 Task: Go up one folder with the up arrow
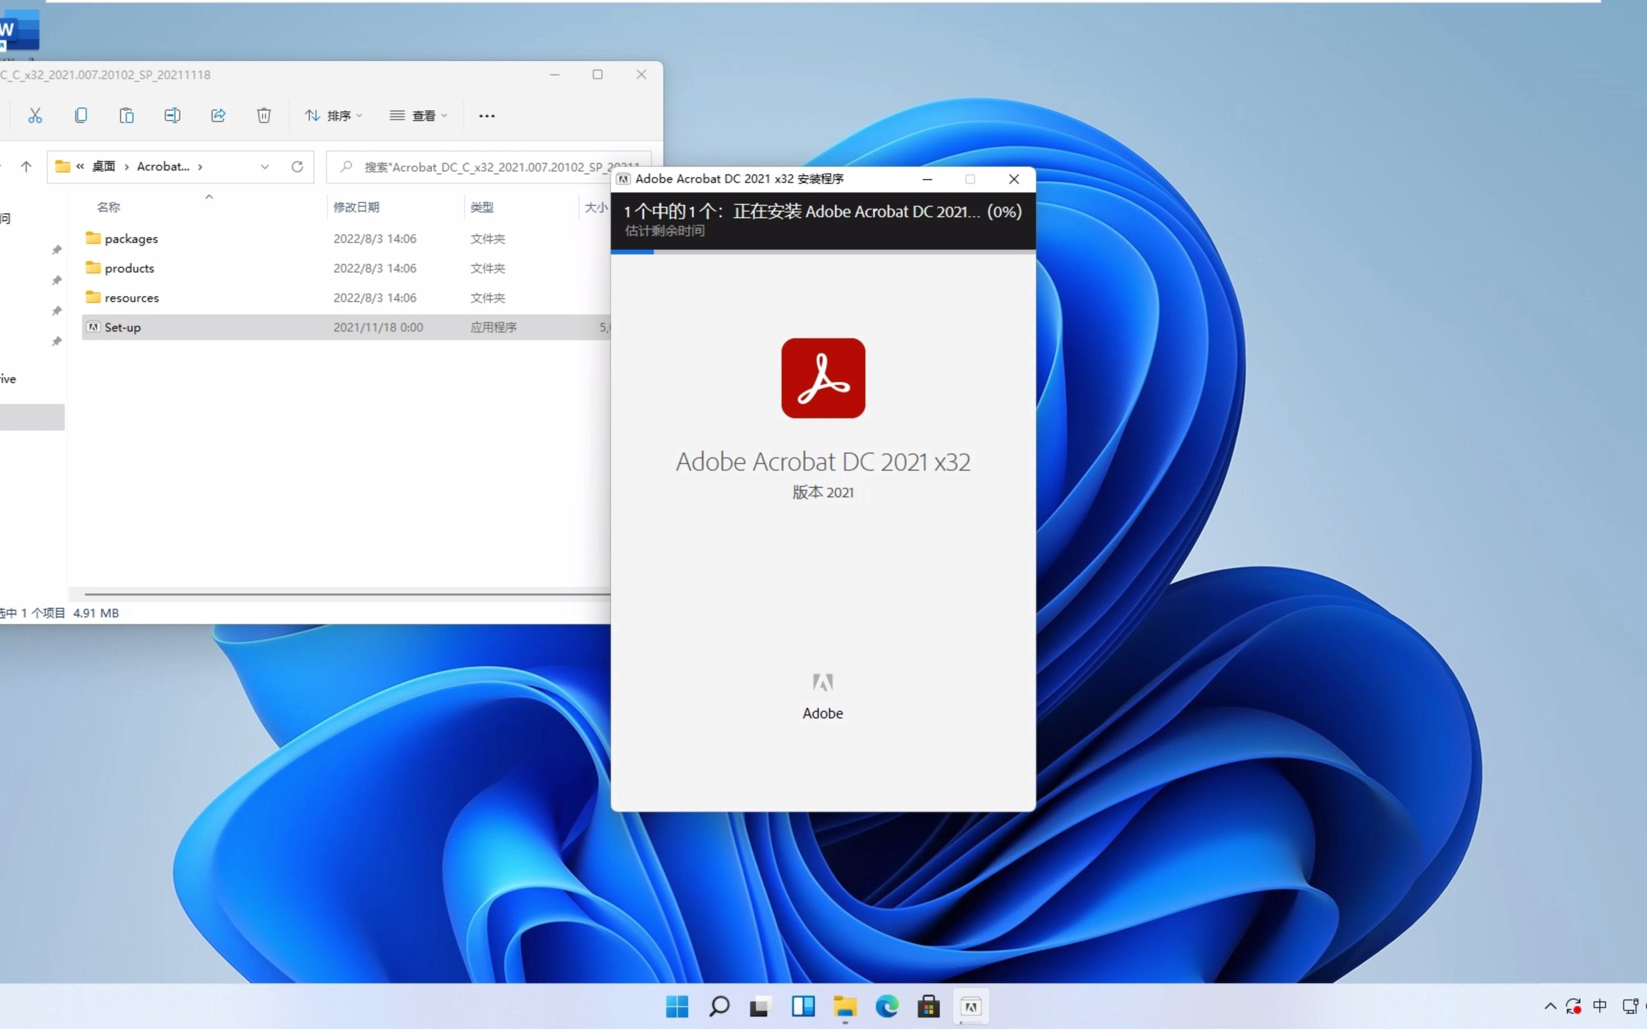(x=26, y=167)
